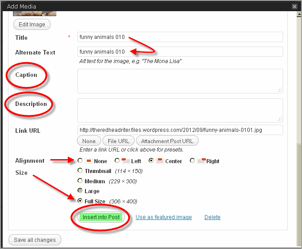Click the Link URL input field

(180, 130)
